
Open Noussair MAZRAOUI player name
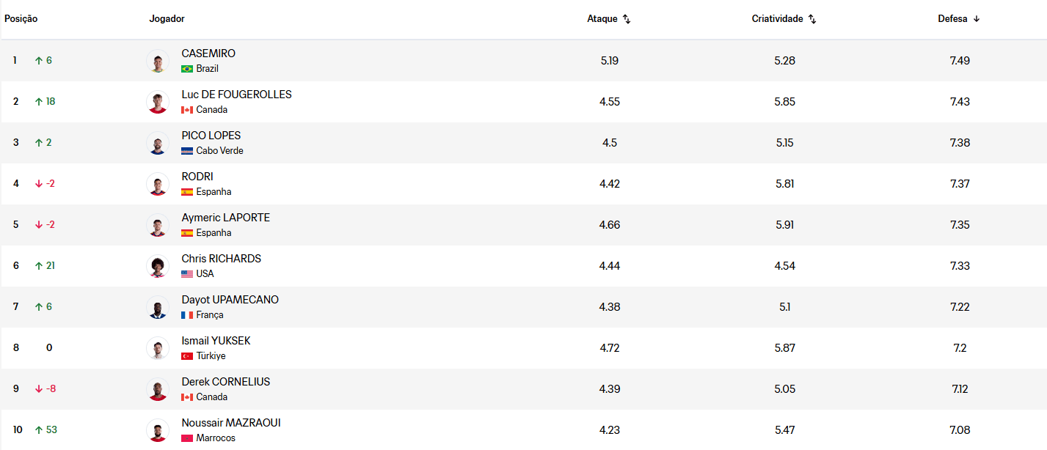pos(231,423)
